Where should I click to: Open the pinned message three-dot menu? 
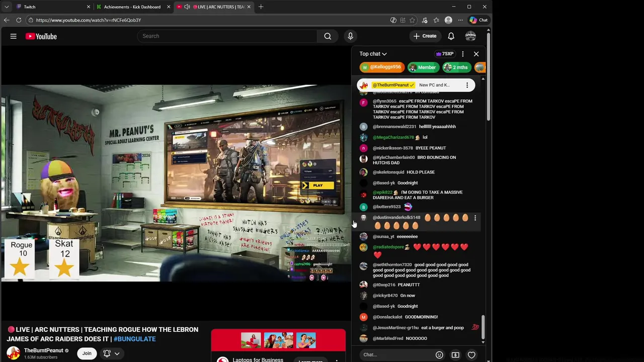click(x=467, y=85)
